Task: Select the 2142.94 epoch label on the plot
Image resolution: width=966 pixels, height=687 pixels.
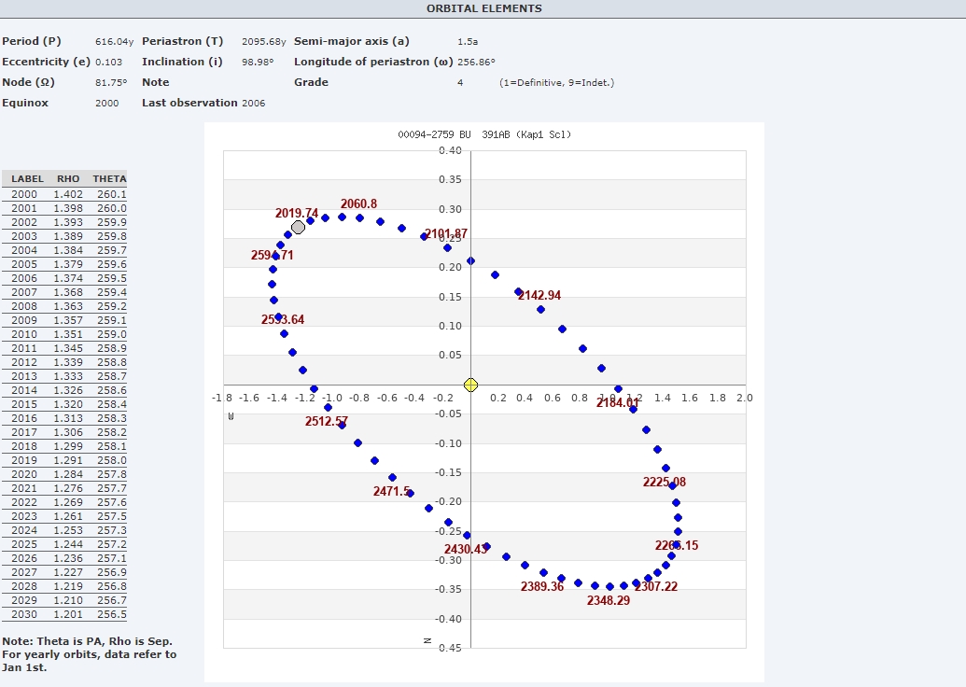Action: [x=539, y=295]
